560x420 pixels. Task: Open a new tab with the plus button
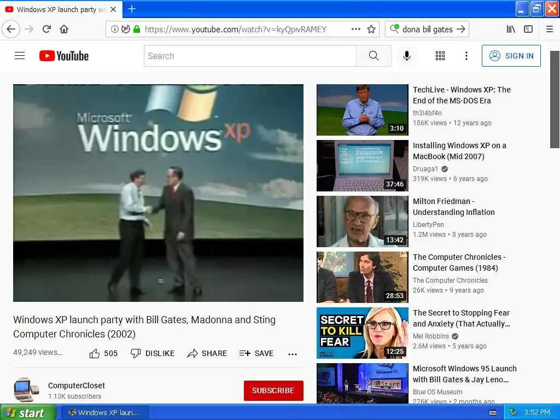click(x=131, y=9)
